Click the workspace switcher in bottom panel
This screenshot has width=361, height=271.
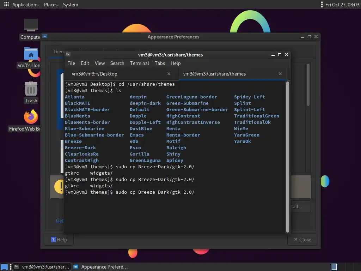334,267
